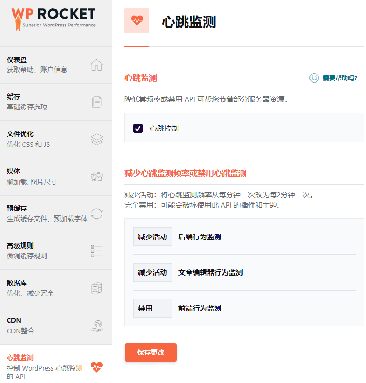
Task: Click the 文件优化 layers icon
Action: pos(96,140)
